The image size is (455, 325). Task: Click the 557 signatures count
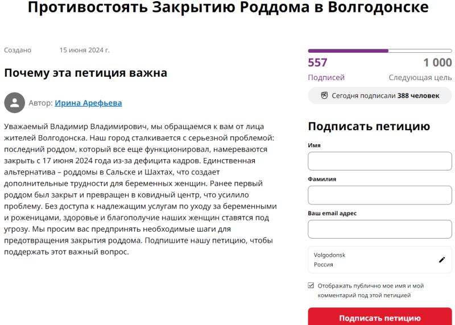317,63
